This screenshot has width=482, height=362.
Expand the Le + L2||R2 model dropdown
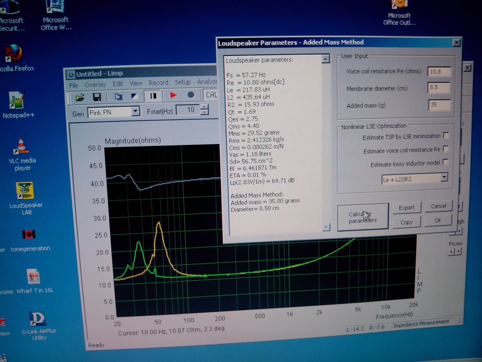click(444, 177)
